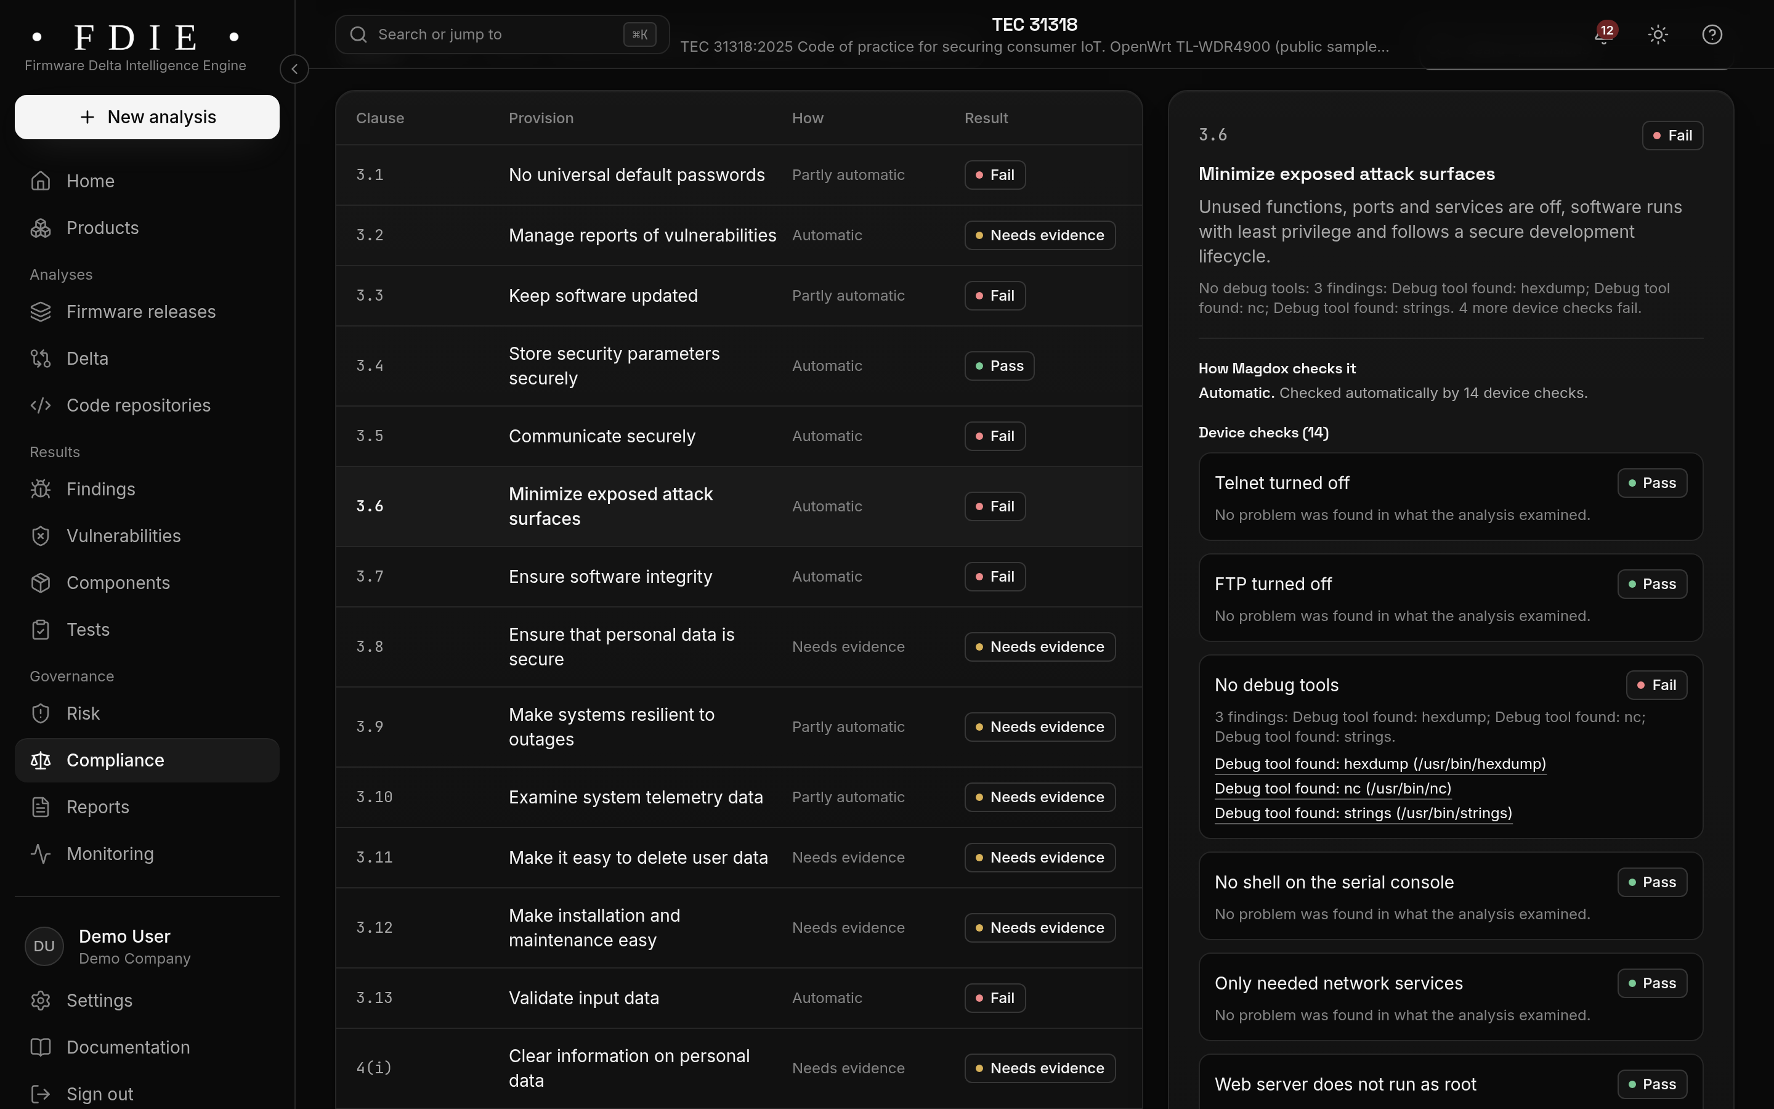Image resolution: width=1774 pixels, height=1109 pixels.
Task: Open Monitoring via the pulse icon
Action: [x=41, y=855]
